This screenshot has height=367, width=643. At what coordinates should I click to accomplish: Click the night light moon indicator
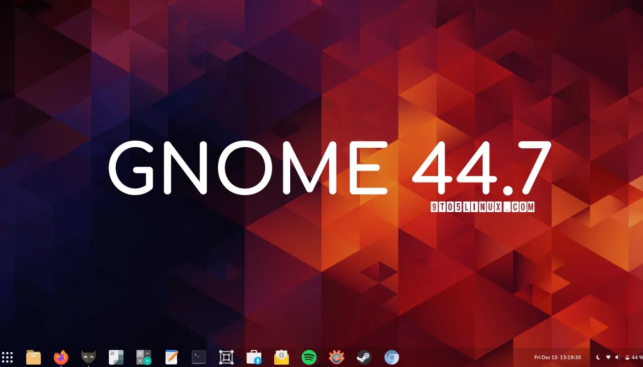(x=598, y=357)
